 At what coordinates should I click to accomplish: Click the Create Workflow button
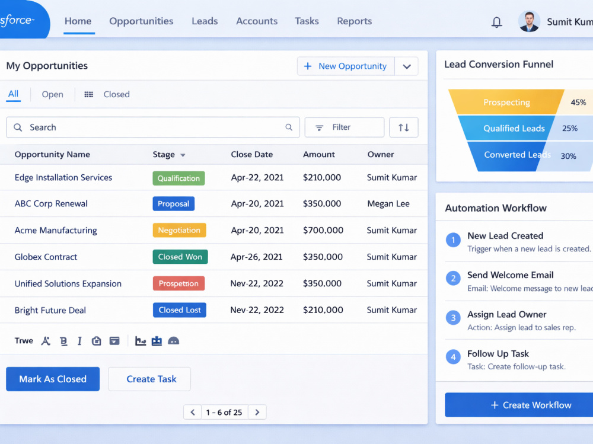click(519, 405)
